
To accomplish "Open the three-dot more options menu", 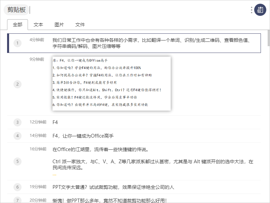I will coord(251,10).
